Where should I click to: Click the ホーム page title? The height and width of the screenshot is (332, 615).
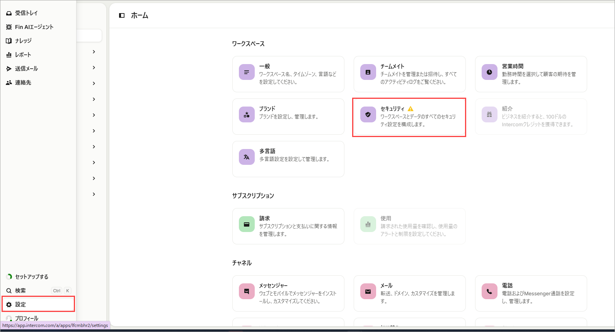tap(140, 15)
